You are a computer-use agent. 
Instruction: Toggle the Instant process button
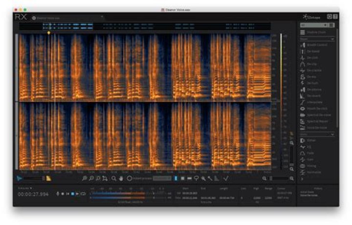point(129,179)
